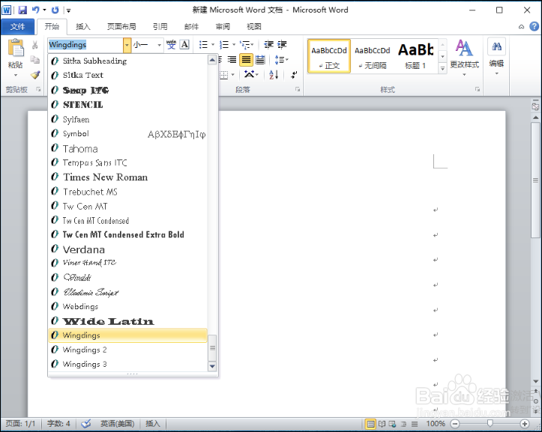Click the numbered list icon

click(224, 44)
